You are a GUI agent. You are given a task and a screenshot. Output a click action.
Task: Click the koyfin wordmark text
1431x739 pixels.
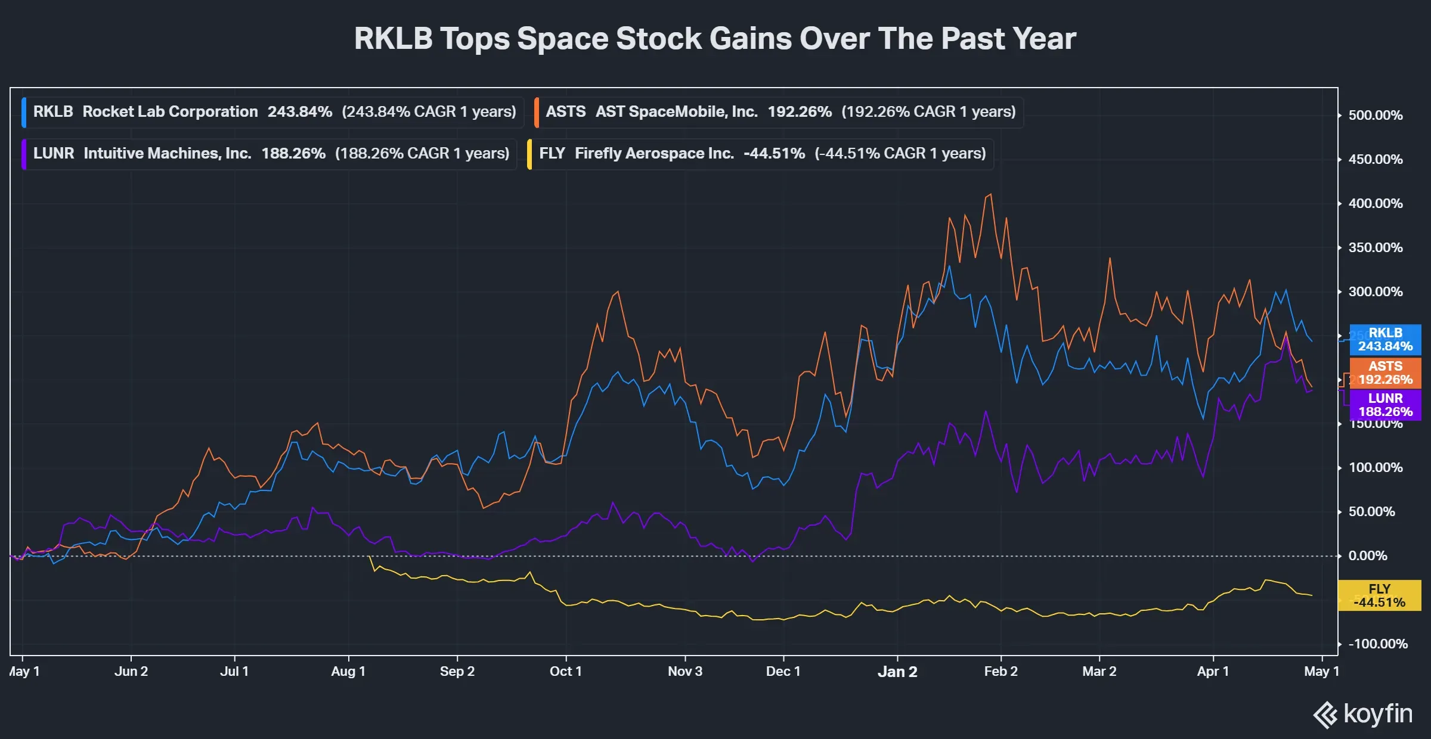coord(1378,714)
